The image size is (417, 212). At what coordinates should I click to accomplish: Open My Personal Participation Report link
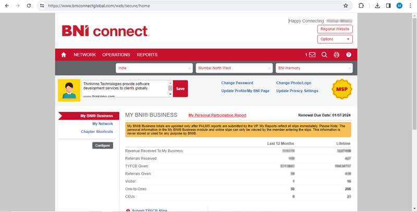217,115
